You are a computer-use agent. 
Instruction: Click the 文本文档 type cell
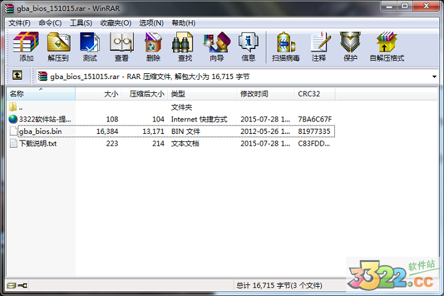tap(185, 144)
